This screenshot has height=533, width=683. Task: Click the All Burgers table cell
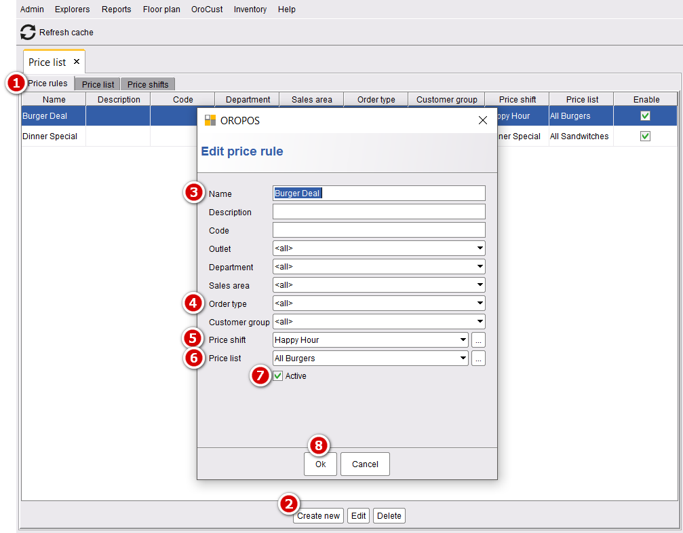581,116
